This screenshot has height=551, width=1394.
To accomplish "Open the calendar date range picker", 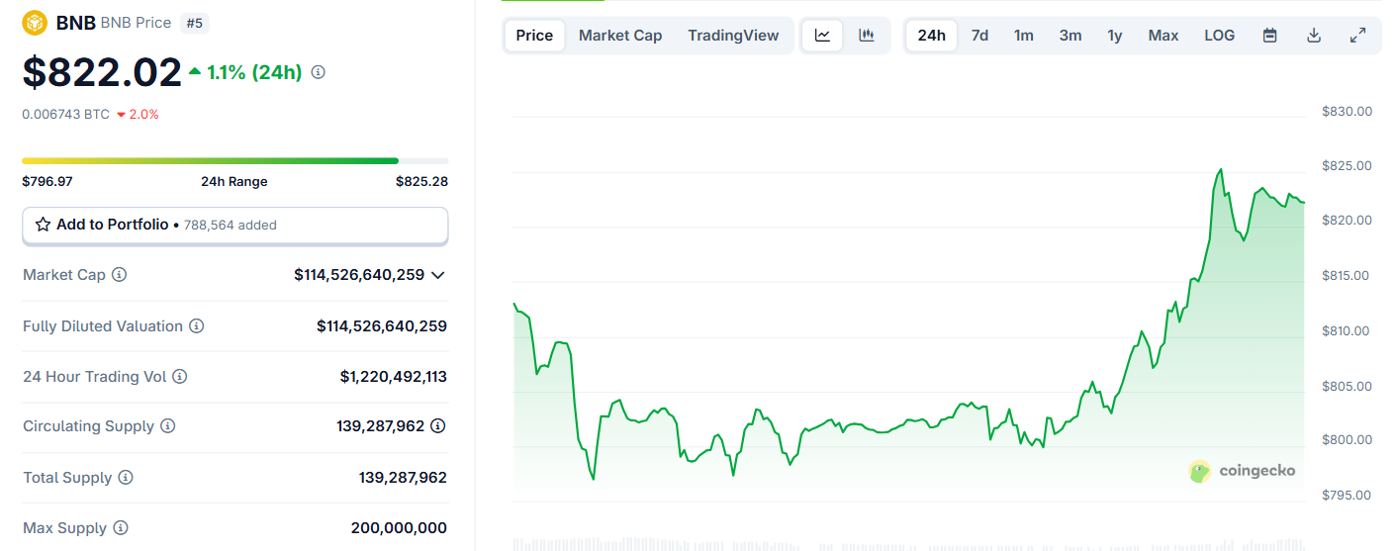I will click(1270, 36).
